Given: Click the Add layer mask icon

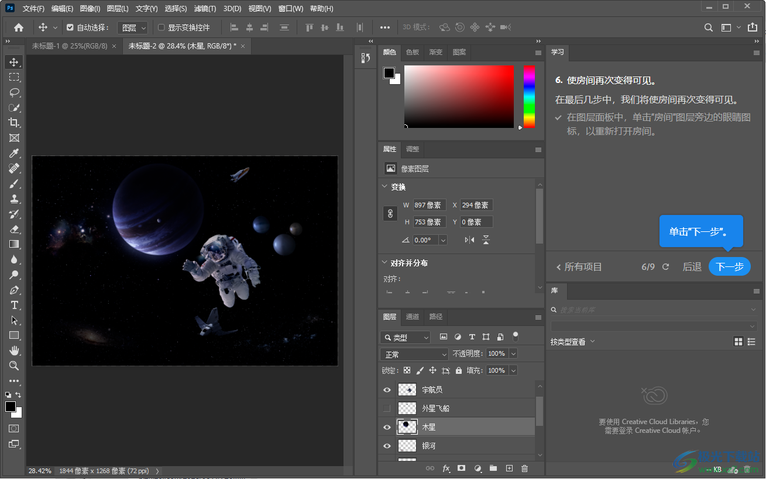Looking at the screenshot, I should pos(461,468).
